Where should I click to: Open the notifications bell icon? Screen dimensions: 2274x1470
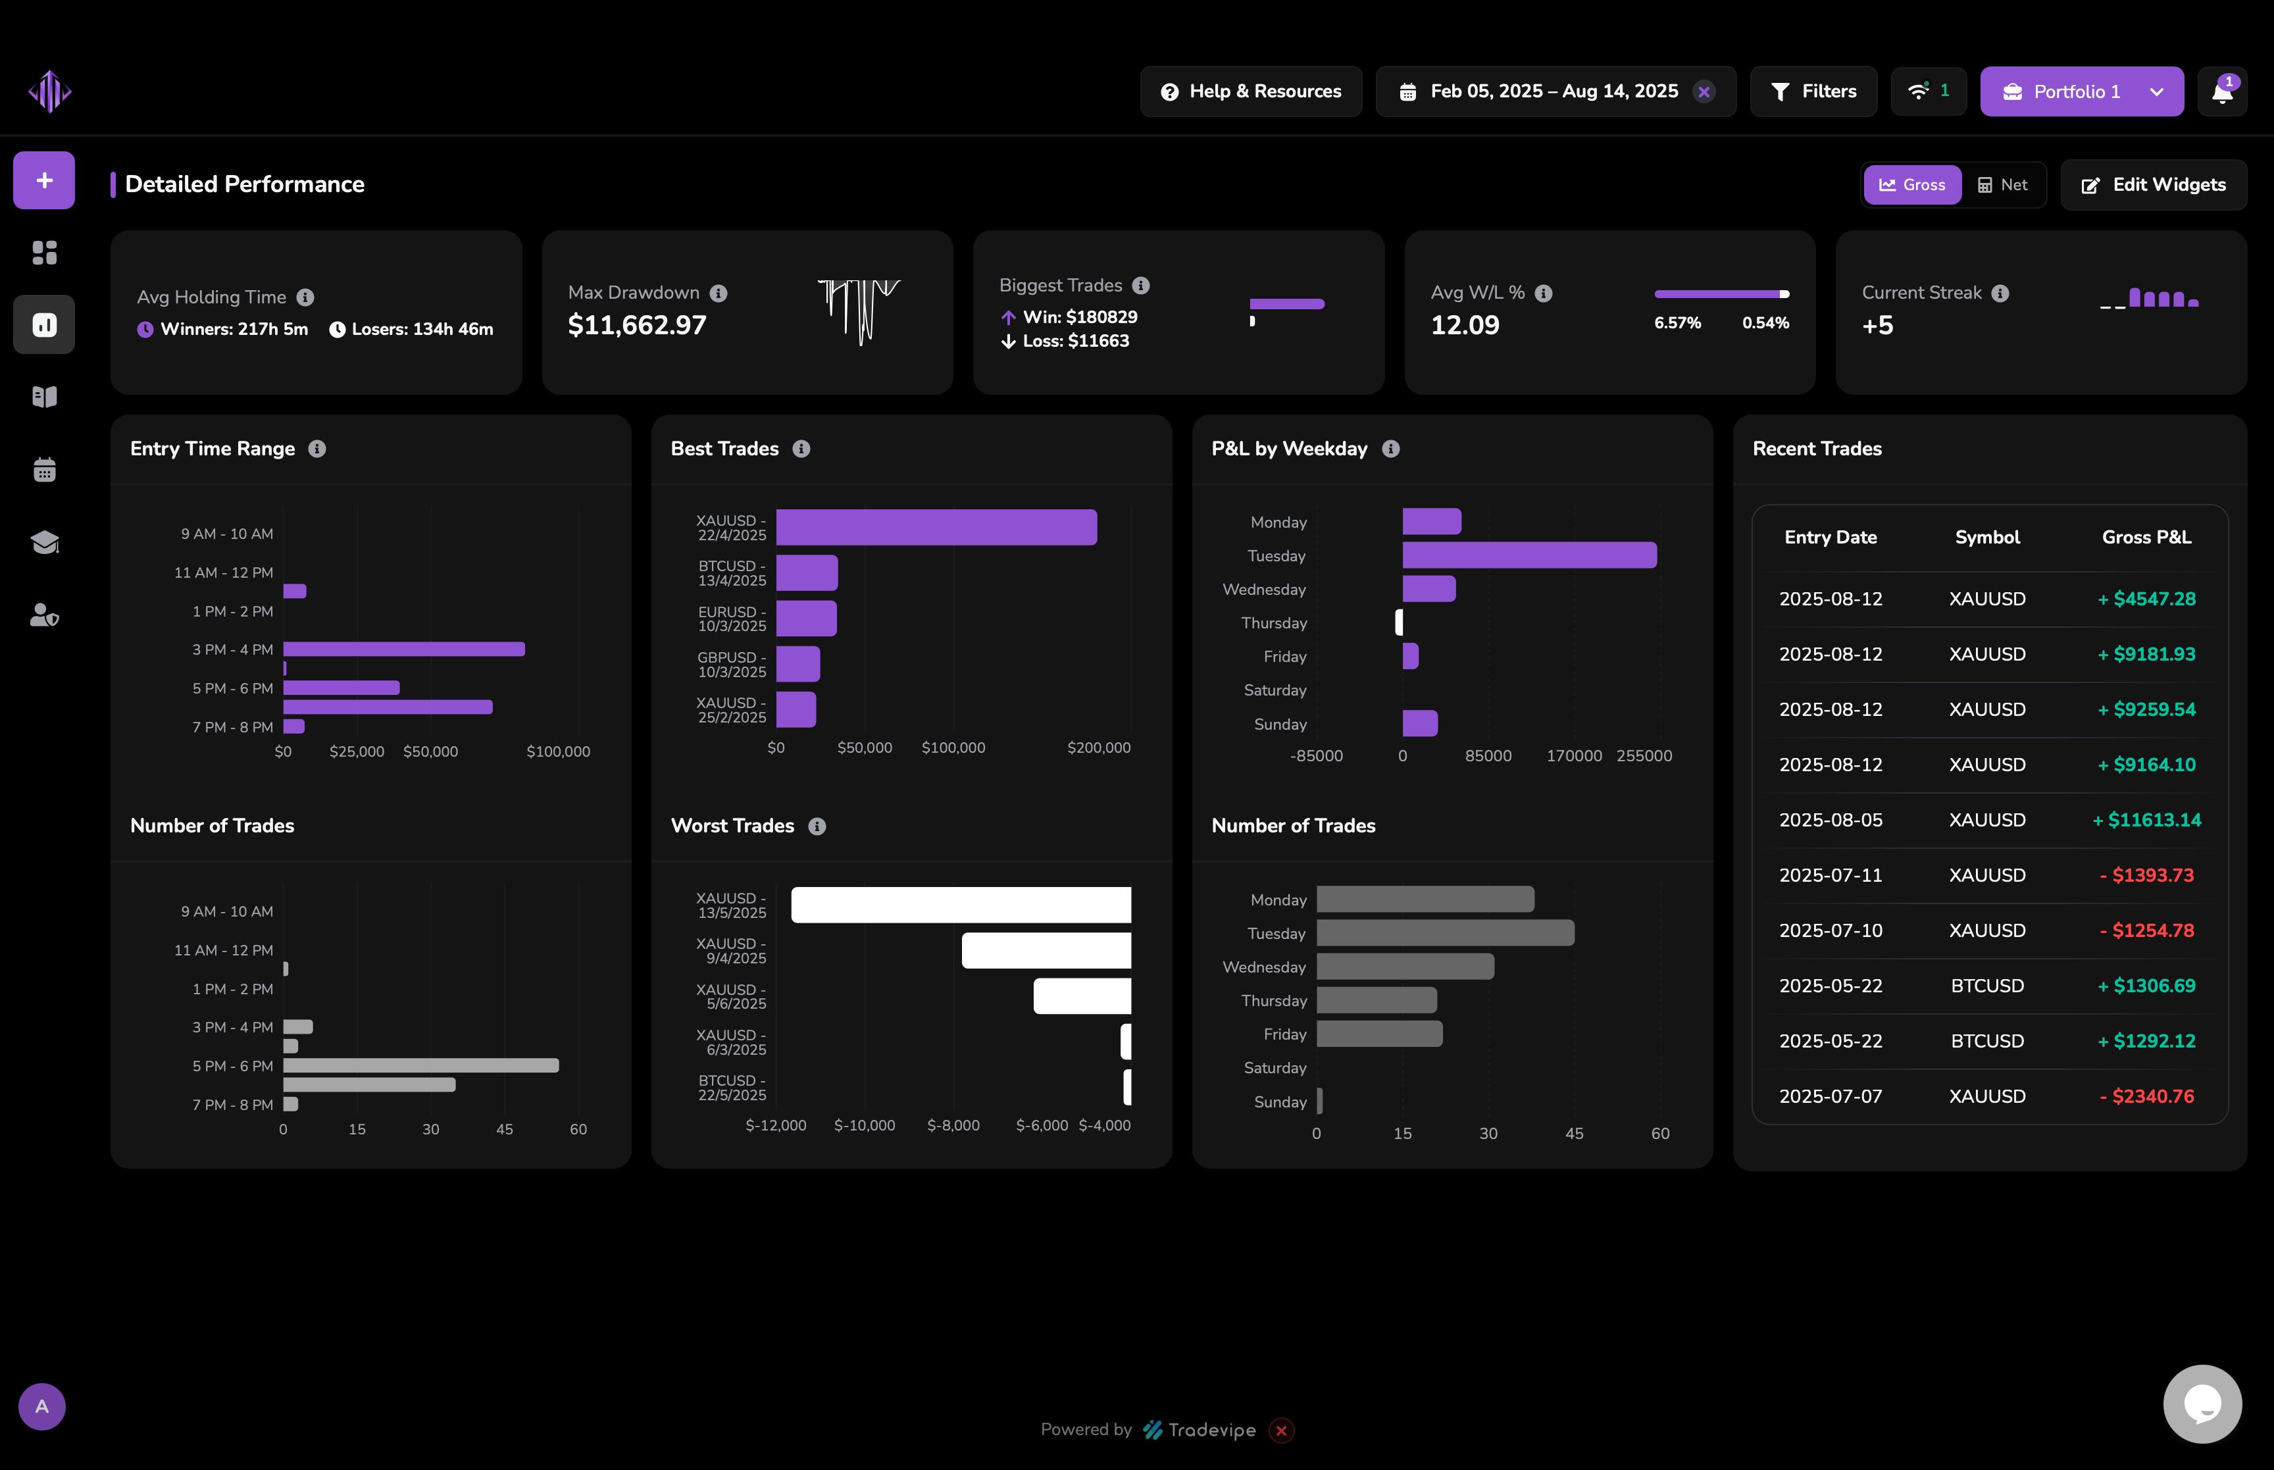(2221, 91)
